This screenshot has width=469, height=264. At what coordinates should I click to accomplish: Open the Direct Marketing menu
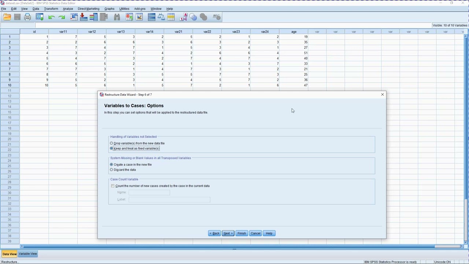coord(88,8)
